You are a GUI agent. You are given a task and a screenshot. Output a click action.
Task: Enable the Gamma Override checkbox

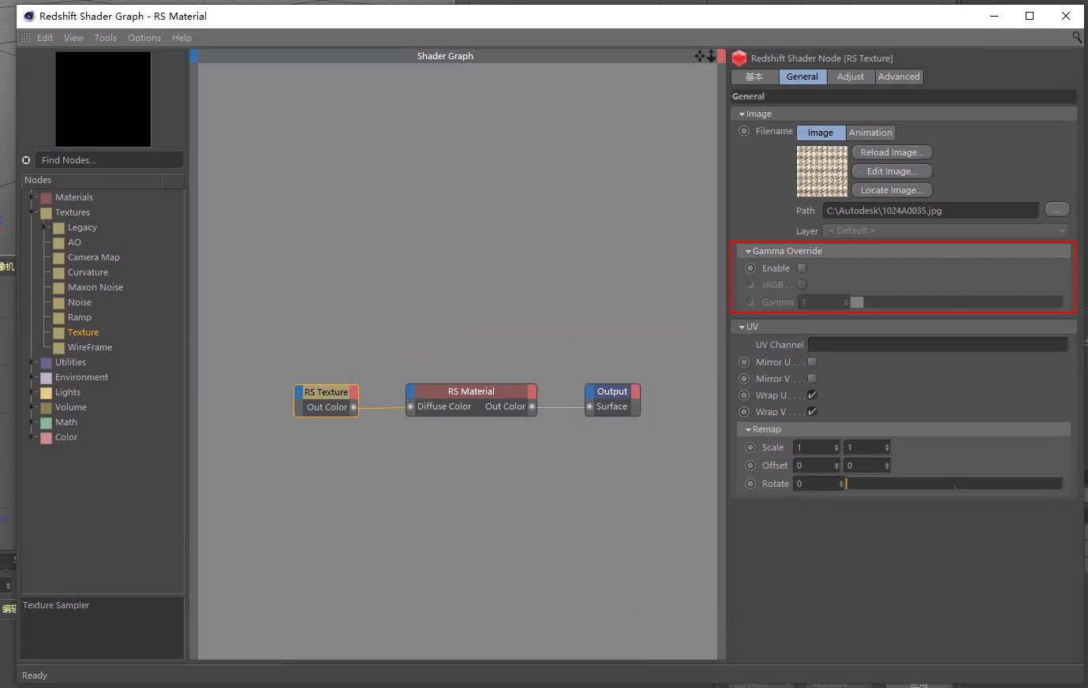[x=802, y=268]
